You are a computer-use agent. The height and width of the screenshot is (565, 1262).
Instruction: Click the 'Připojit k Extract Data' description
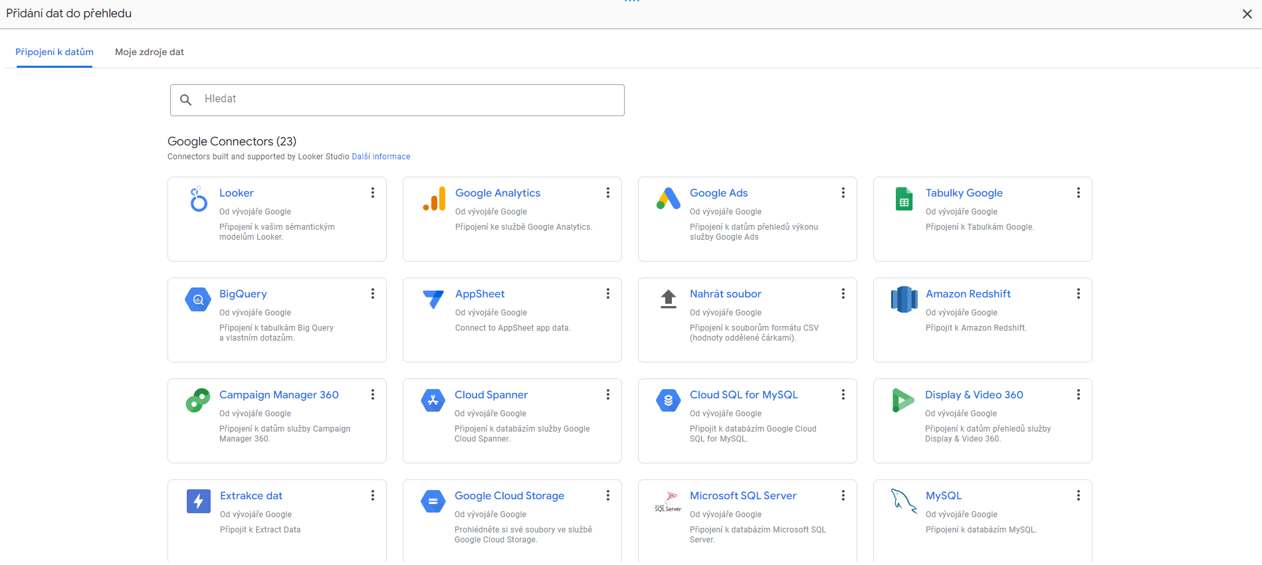(261, 530)
